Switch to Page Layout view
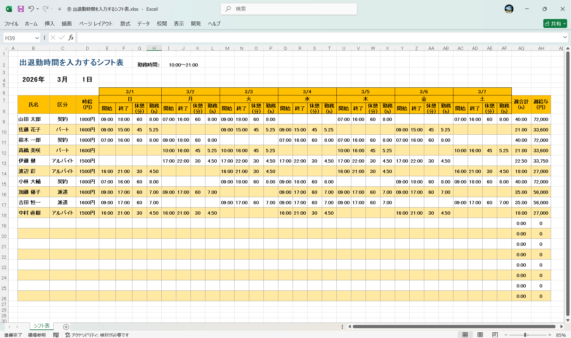The height and width of the screenshot is (338, 571). 480,334
